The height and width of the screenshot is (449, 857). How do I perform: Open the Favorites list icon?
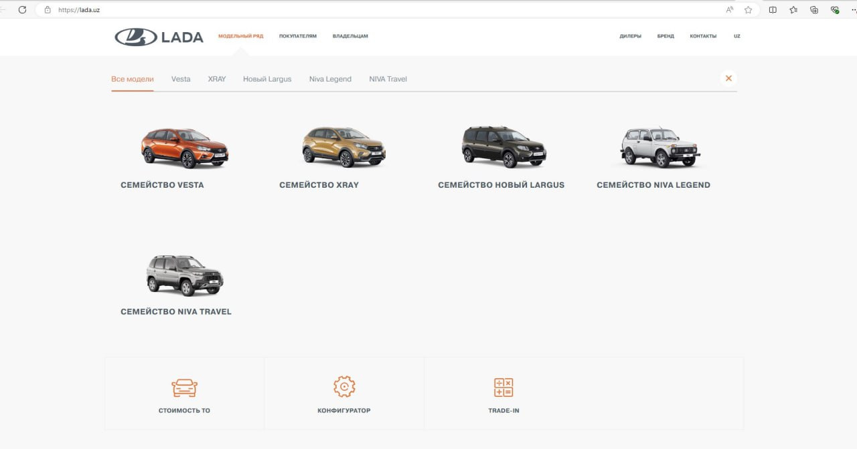[x=793, y=10]
